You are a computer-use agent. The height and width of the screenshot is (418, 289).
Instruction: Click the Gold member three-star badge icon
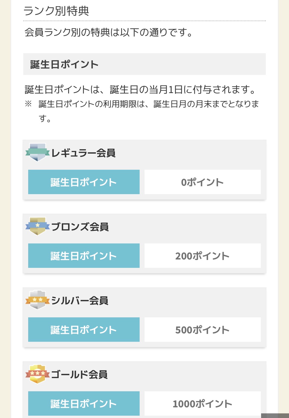point(37,374)
